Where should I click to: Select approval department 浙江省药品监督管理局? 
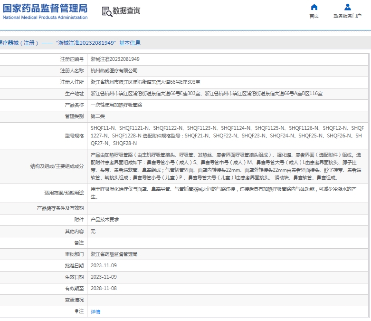[x=114, y=254]
